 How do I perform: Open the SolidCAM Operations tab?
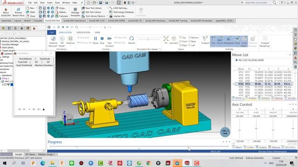tap(74, 20)
